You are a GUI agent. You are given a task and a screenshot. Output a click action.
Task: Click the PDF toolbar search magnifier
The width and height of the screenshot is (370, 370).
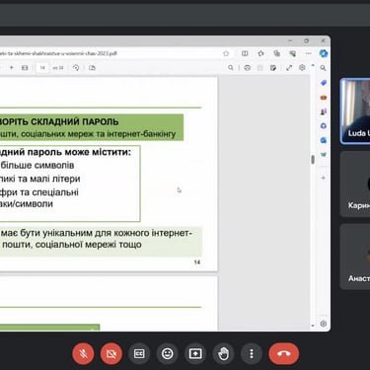(x=231, y=68)
